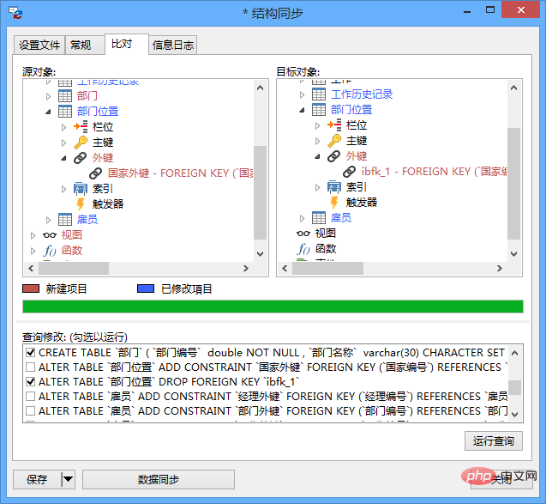This screenshot has width=546, height=504.
Task: Select ibfk_1 - FOREIGN KEY target entry
Action: click(x=435, y=171)
